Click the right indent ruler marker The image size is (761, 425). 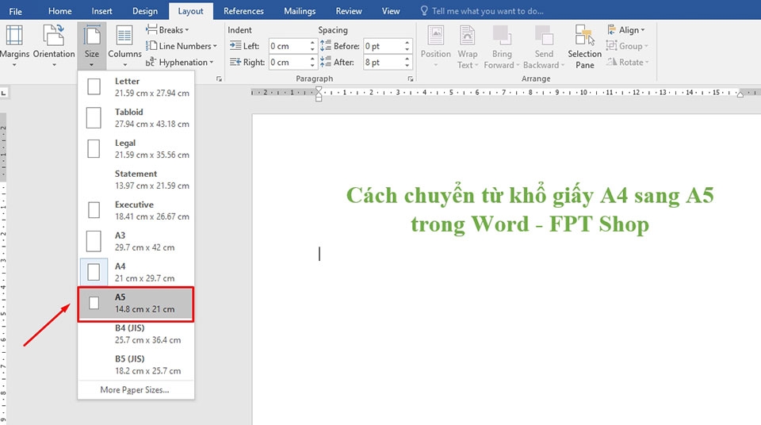pos(740,94)
